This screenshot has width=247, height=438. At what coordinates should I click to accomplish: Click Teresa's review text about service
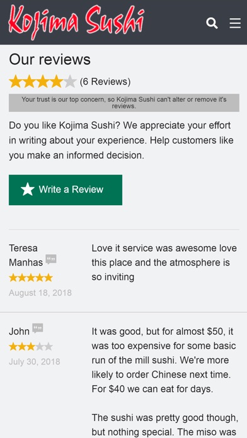[x=164, y=262]
